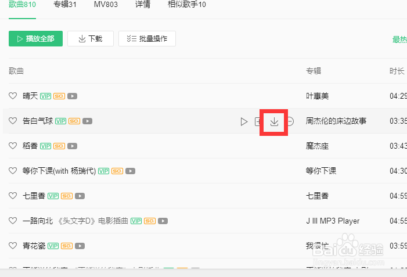Open the album link 七里香
Viewport: 407px width, 277px height.
click(317, 196)
